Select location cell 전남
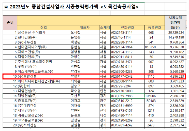This screenshot has width=189, height=131. [105, 110]
